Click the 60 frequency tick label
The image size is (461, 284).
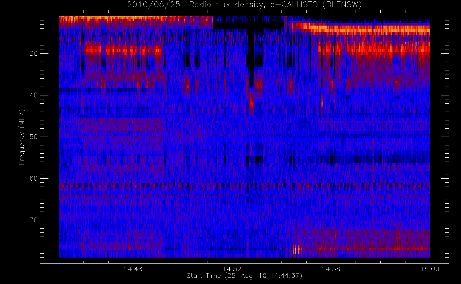(x=34, y=178)
